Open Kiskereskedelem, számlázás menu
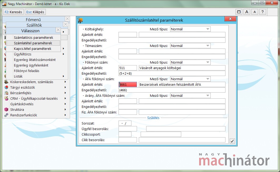This screenshot has height=172, width=280. click(x=36, y=82)
